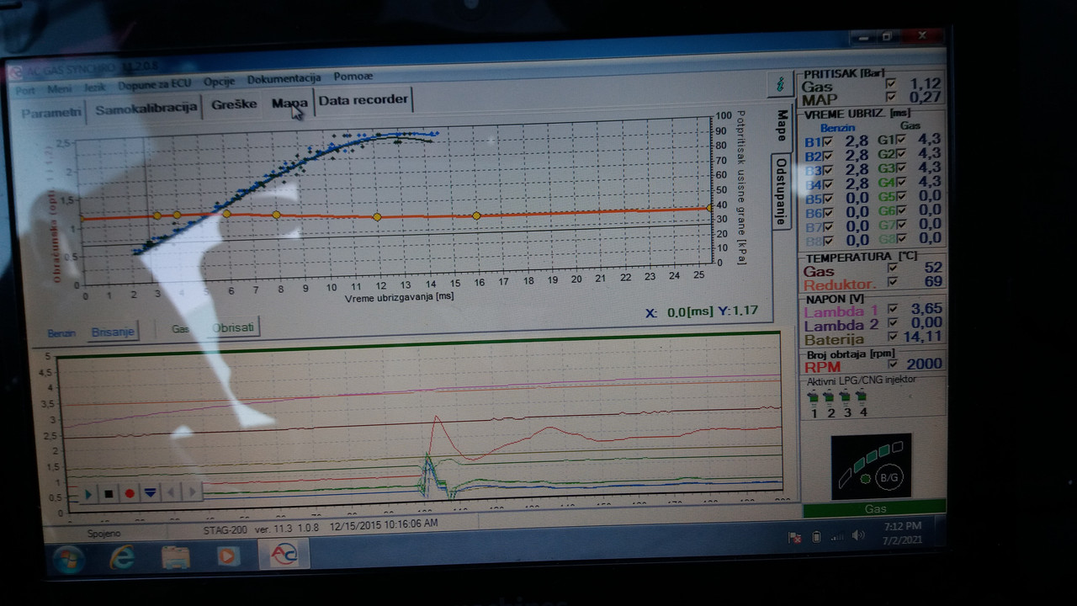Screen dimensions: 1077x606
Task: Uncheck the B1 benzin injector checkbox
Action: [828, 141]
